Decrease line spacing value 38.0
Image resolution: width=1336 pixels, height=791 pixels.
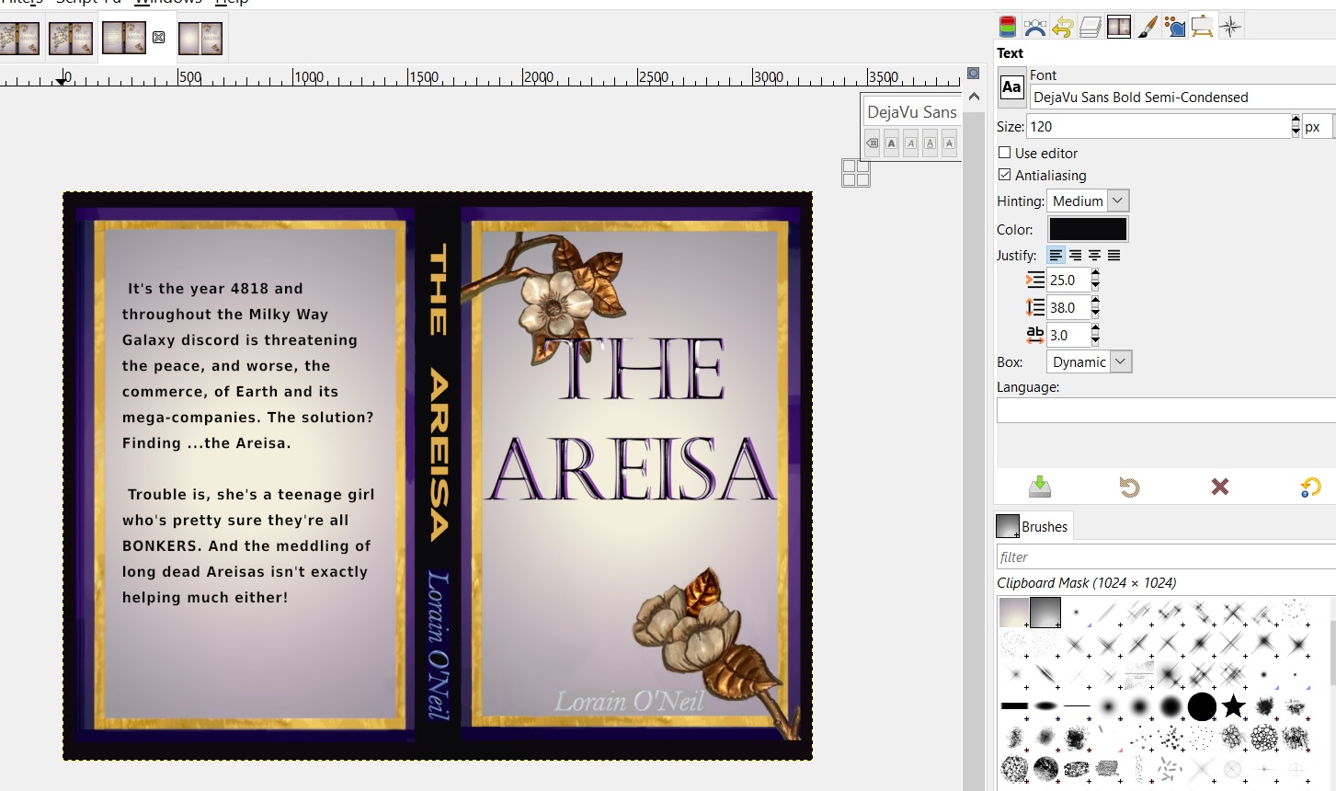tap(1096, 314)
